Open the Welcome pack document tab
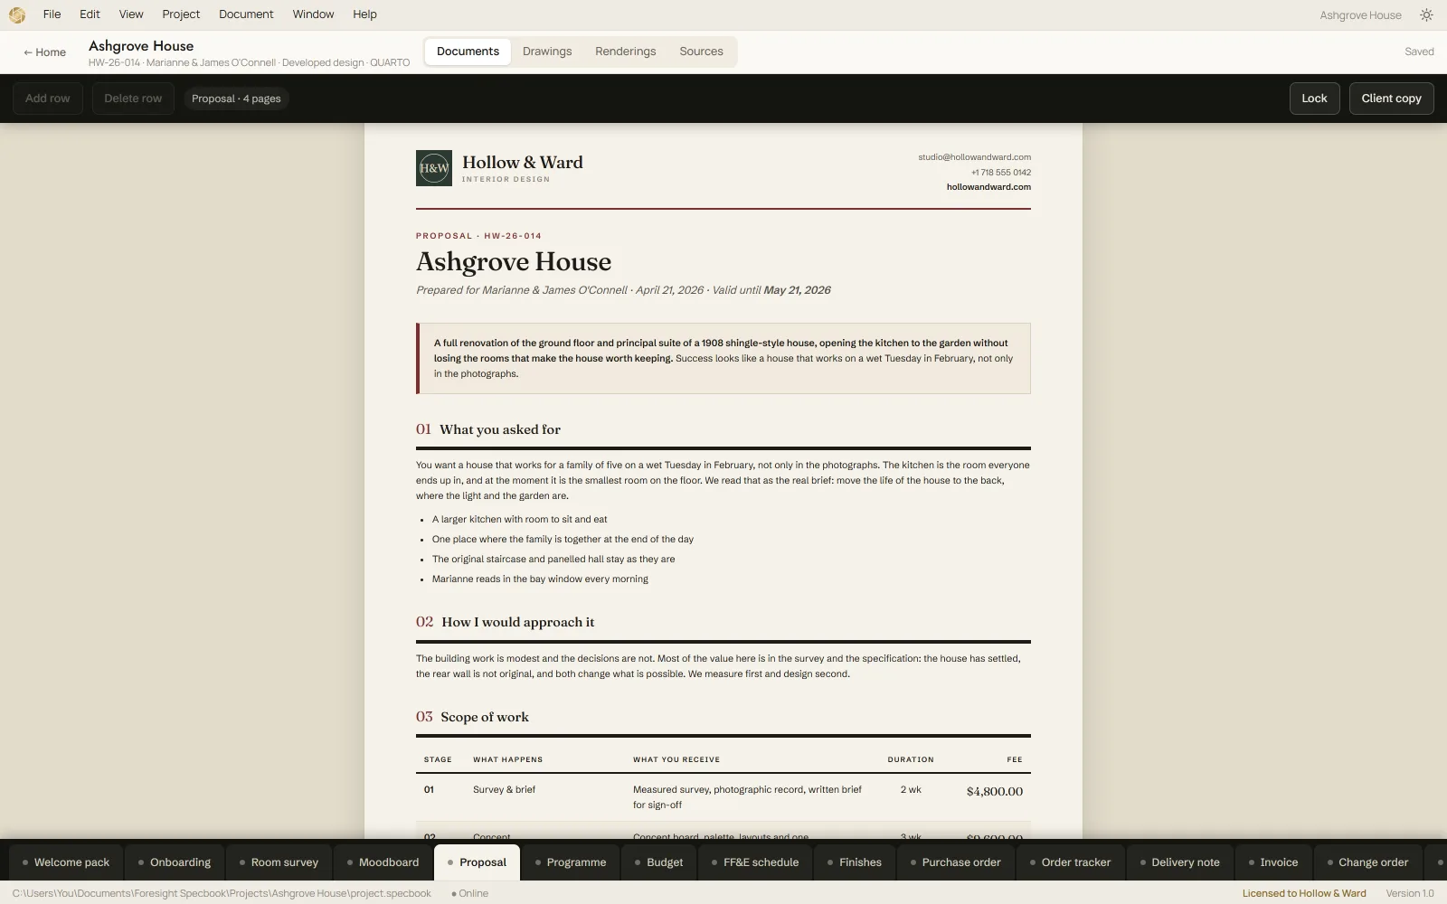The image size is (1447, 904). [x=66, y=862]
